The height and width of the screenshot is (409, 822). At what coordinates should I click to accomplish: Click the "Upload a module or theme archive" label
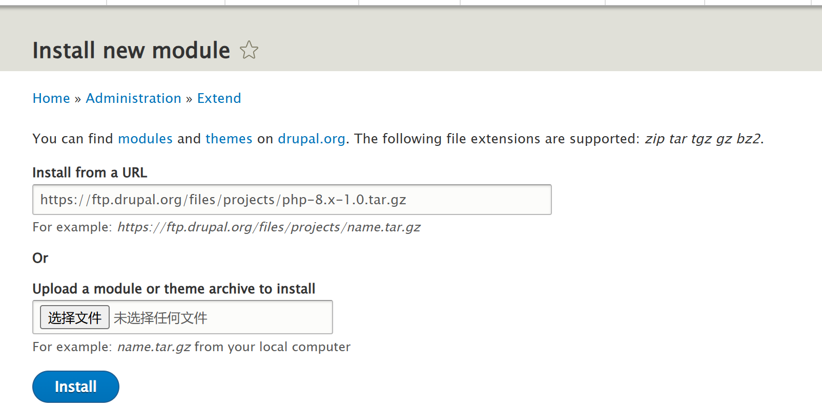[174, 289]
